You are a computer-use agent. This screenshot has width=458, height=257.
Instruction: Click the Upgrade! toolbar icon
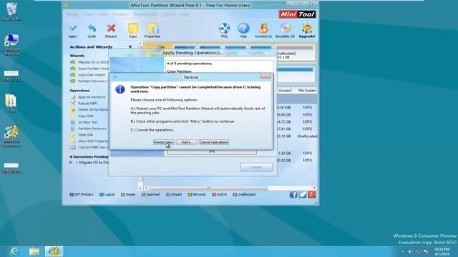pyautogui.click(x=307, y=29)
